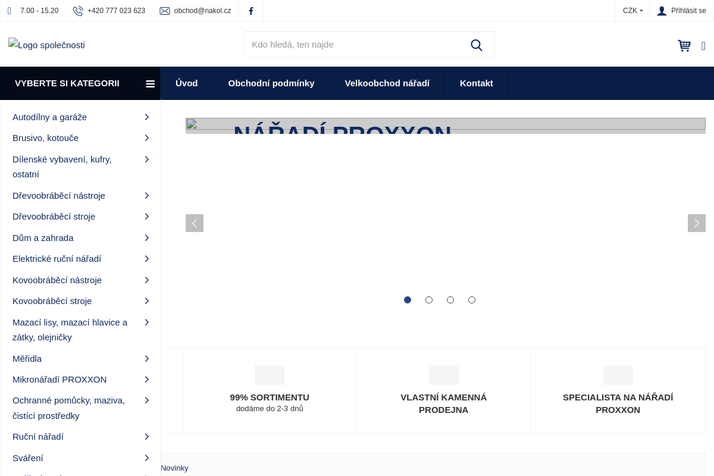Select the second carousel slide dot
This screenshot has width=714, height=476.
pyautogui.click(x=429, y=300)
